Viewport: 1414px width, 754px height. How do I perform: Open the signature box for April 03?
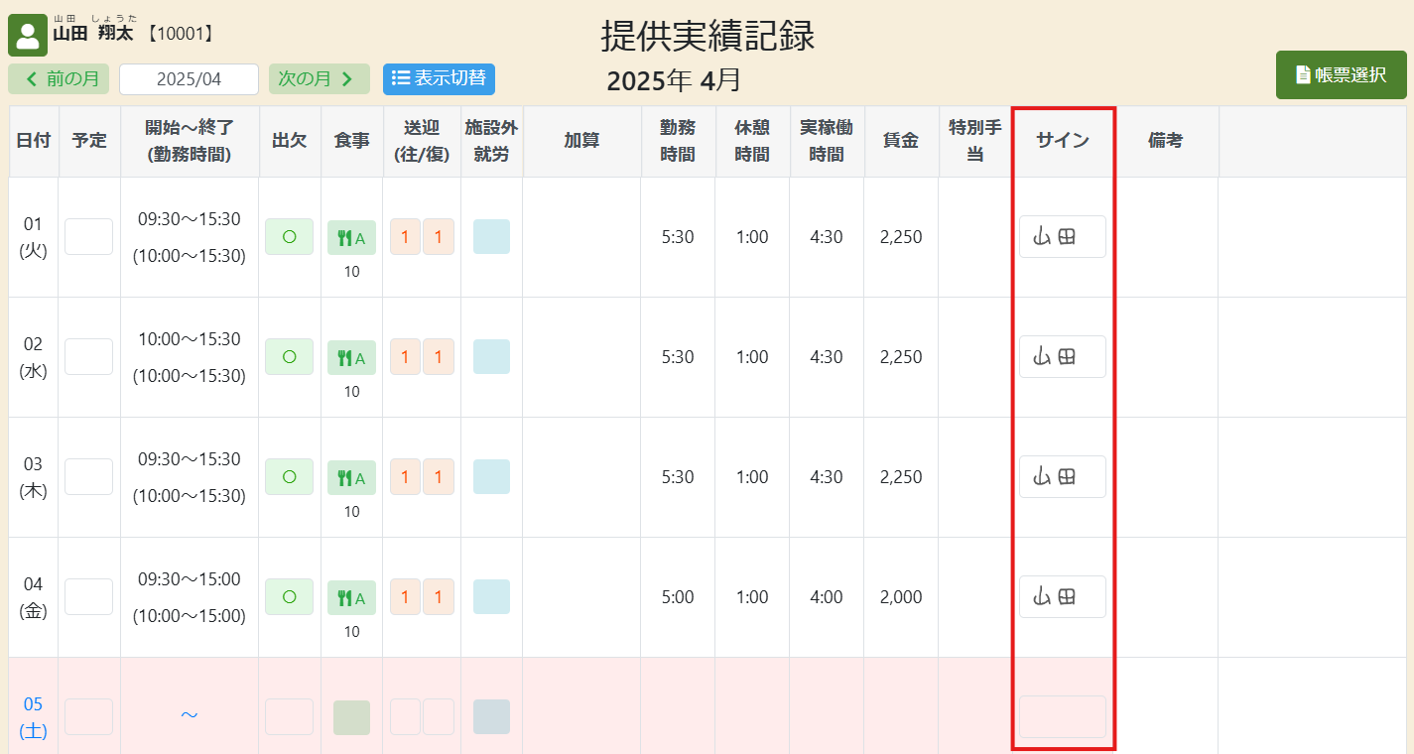pyautogui.click(x=1062, y=477)
